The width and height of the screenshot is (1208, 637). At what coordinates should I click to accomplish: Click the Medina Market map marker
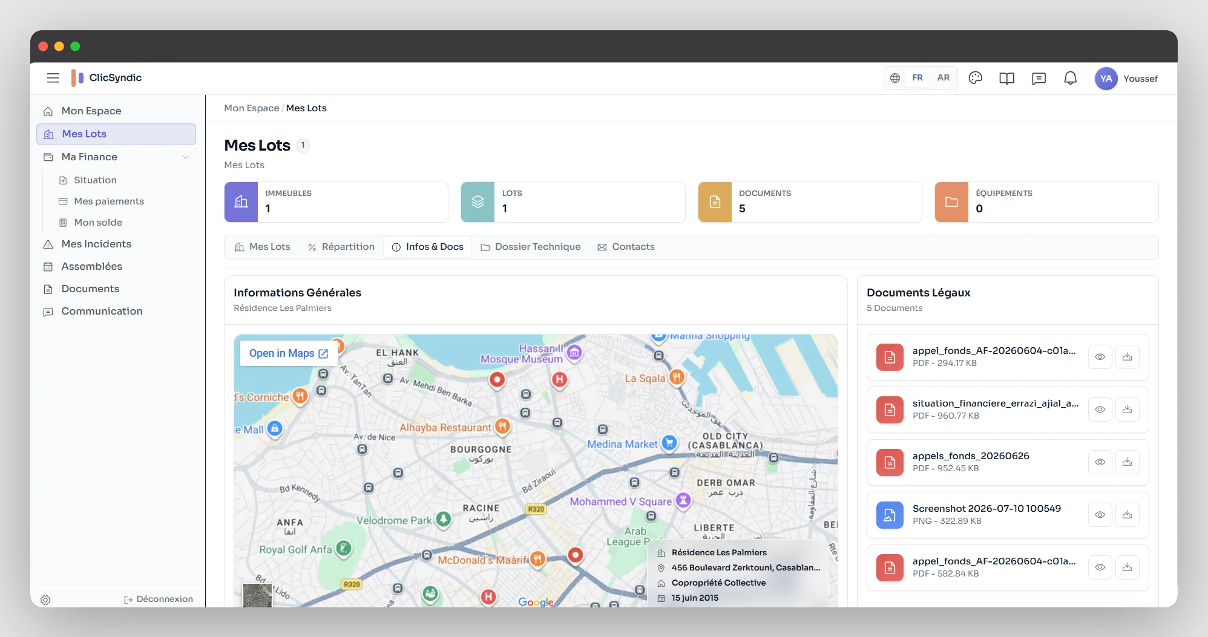tap(669, 443)
